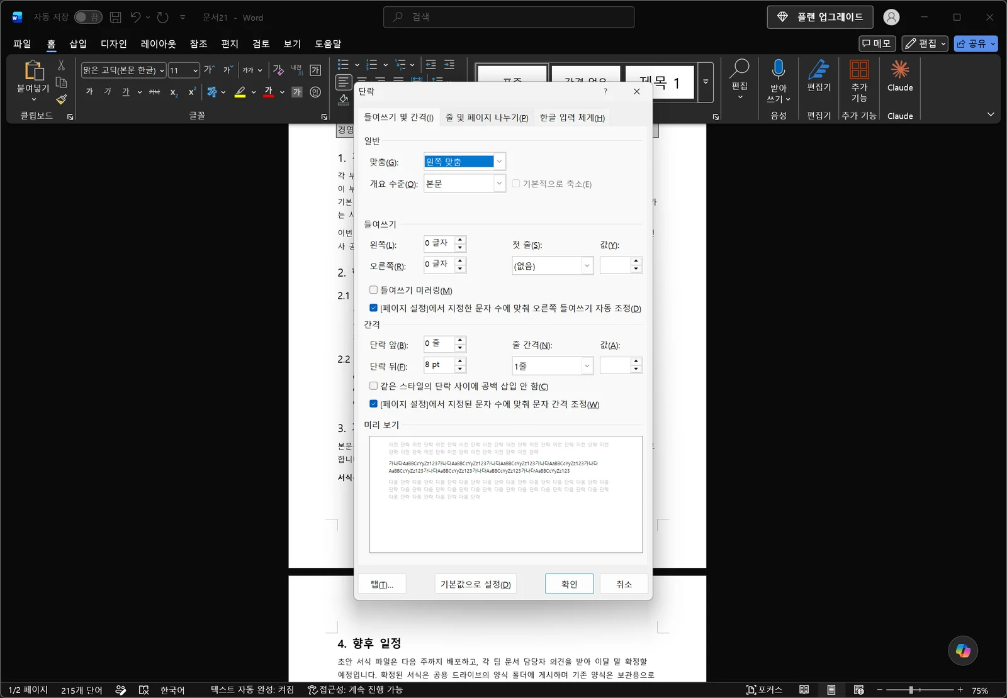
Task: Switch to Line and Page Breaks tab
Action: (487, 118)
